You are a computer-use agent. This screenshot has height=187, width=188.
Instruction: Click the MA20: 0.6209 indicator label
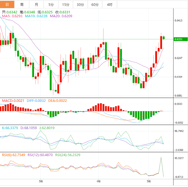coord(61,16)
